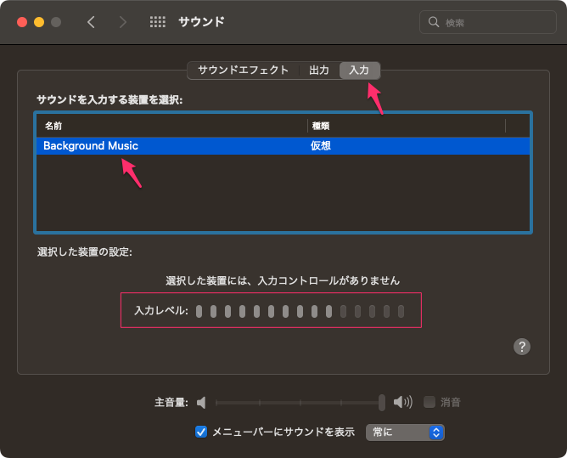Minimize the サウンド window with yellow button
The height and width of the screenshot is (458, 567).
pos(39,22)
